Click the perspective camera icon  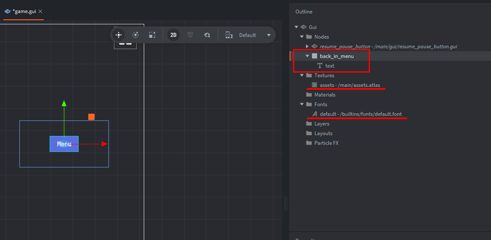pos(190,35)
